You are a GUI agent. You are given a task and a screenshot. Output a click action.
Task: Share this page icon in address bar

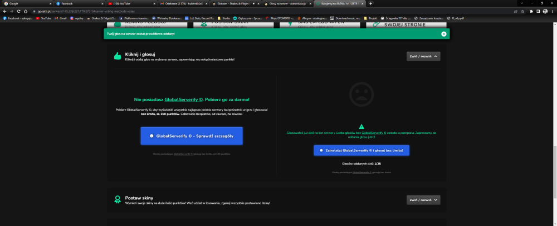pos(515,11)
